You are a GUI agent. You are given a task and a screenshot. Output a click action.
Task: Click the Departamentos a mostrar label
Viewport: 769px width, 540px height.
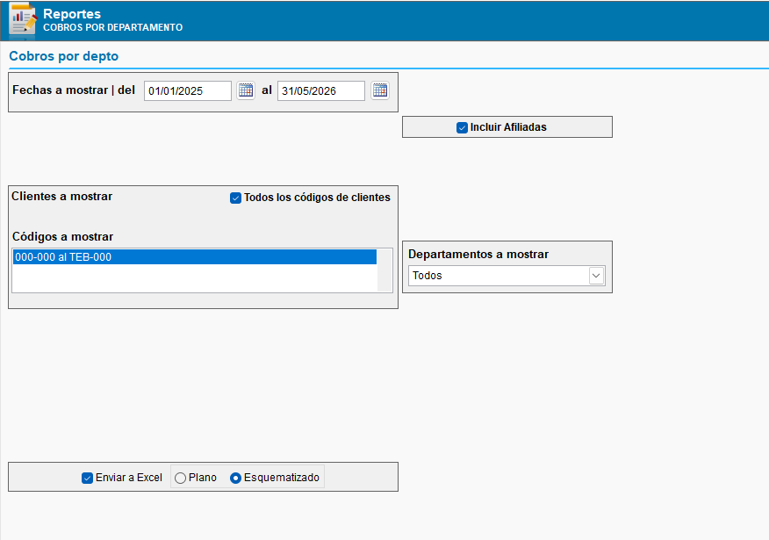coord(478,254)
